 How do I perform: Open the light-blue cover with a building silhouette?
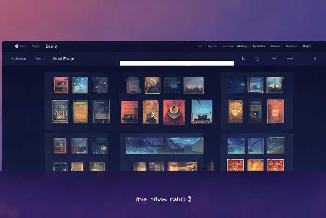202,111
